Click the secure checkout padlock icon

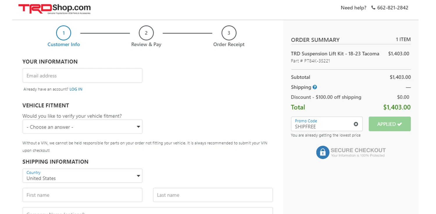click(x=323, y=152)
